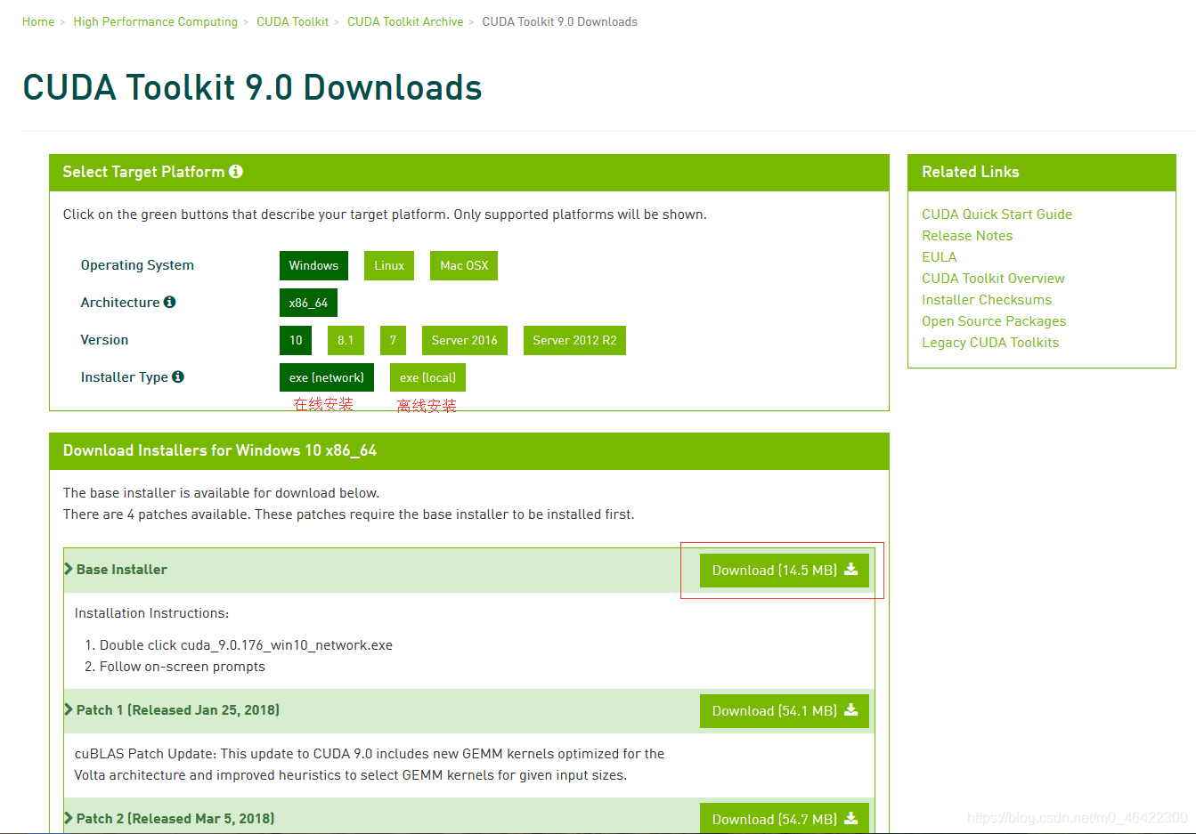1196x834 pixels.
Task: Choose version Server 2012 R2
Action: point(574,340)
